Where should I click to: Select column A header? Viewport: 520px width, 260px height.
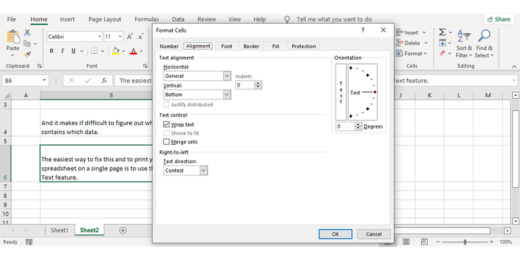(x=26, y=95)
